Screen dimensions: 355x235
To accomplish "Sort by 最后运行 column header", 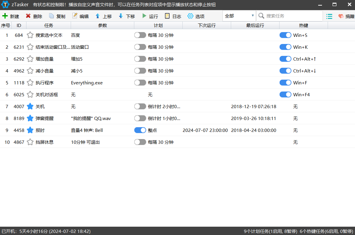I will click(255, 26).
